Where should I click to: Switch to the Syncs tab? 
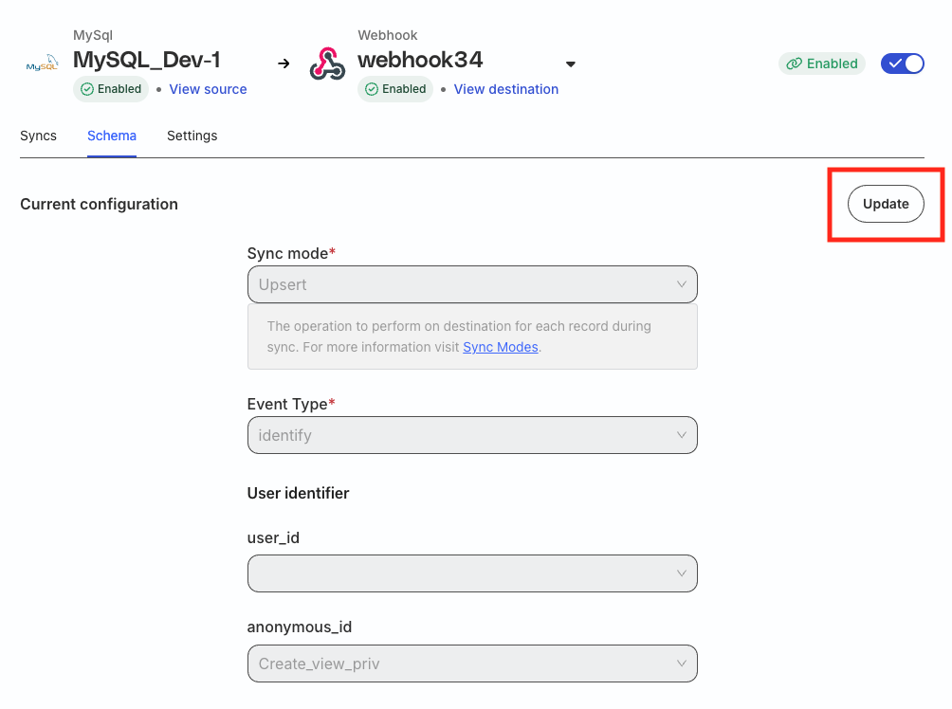(x=38, y=136)
